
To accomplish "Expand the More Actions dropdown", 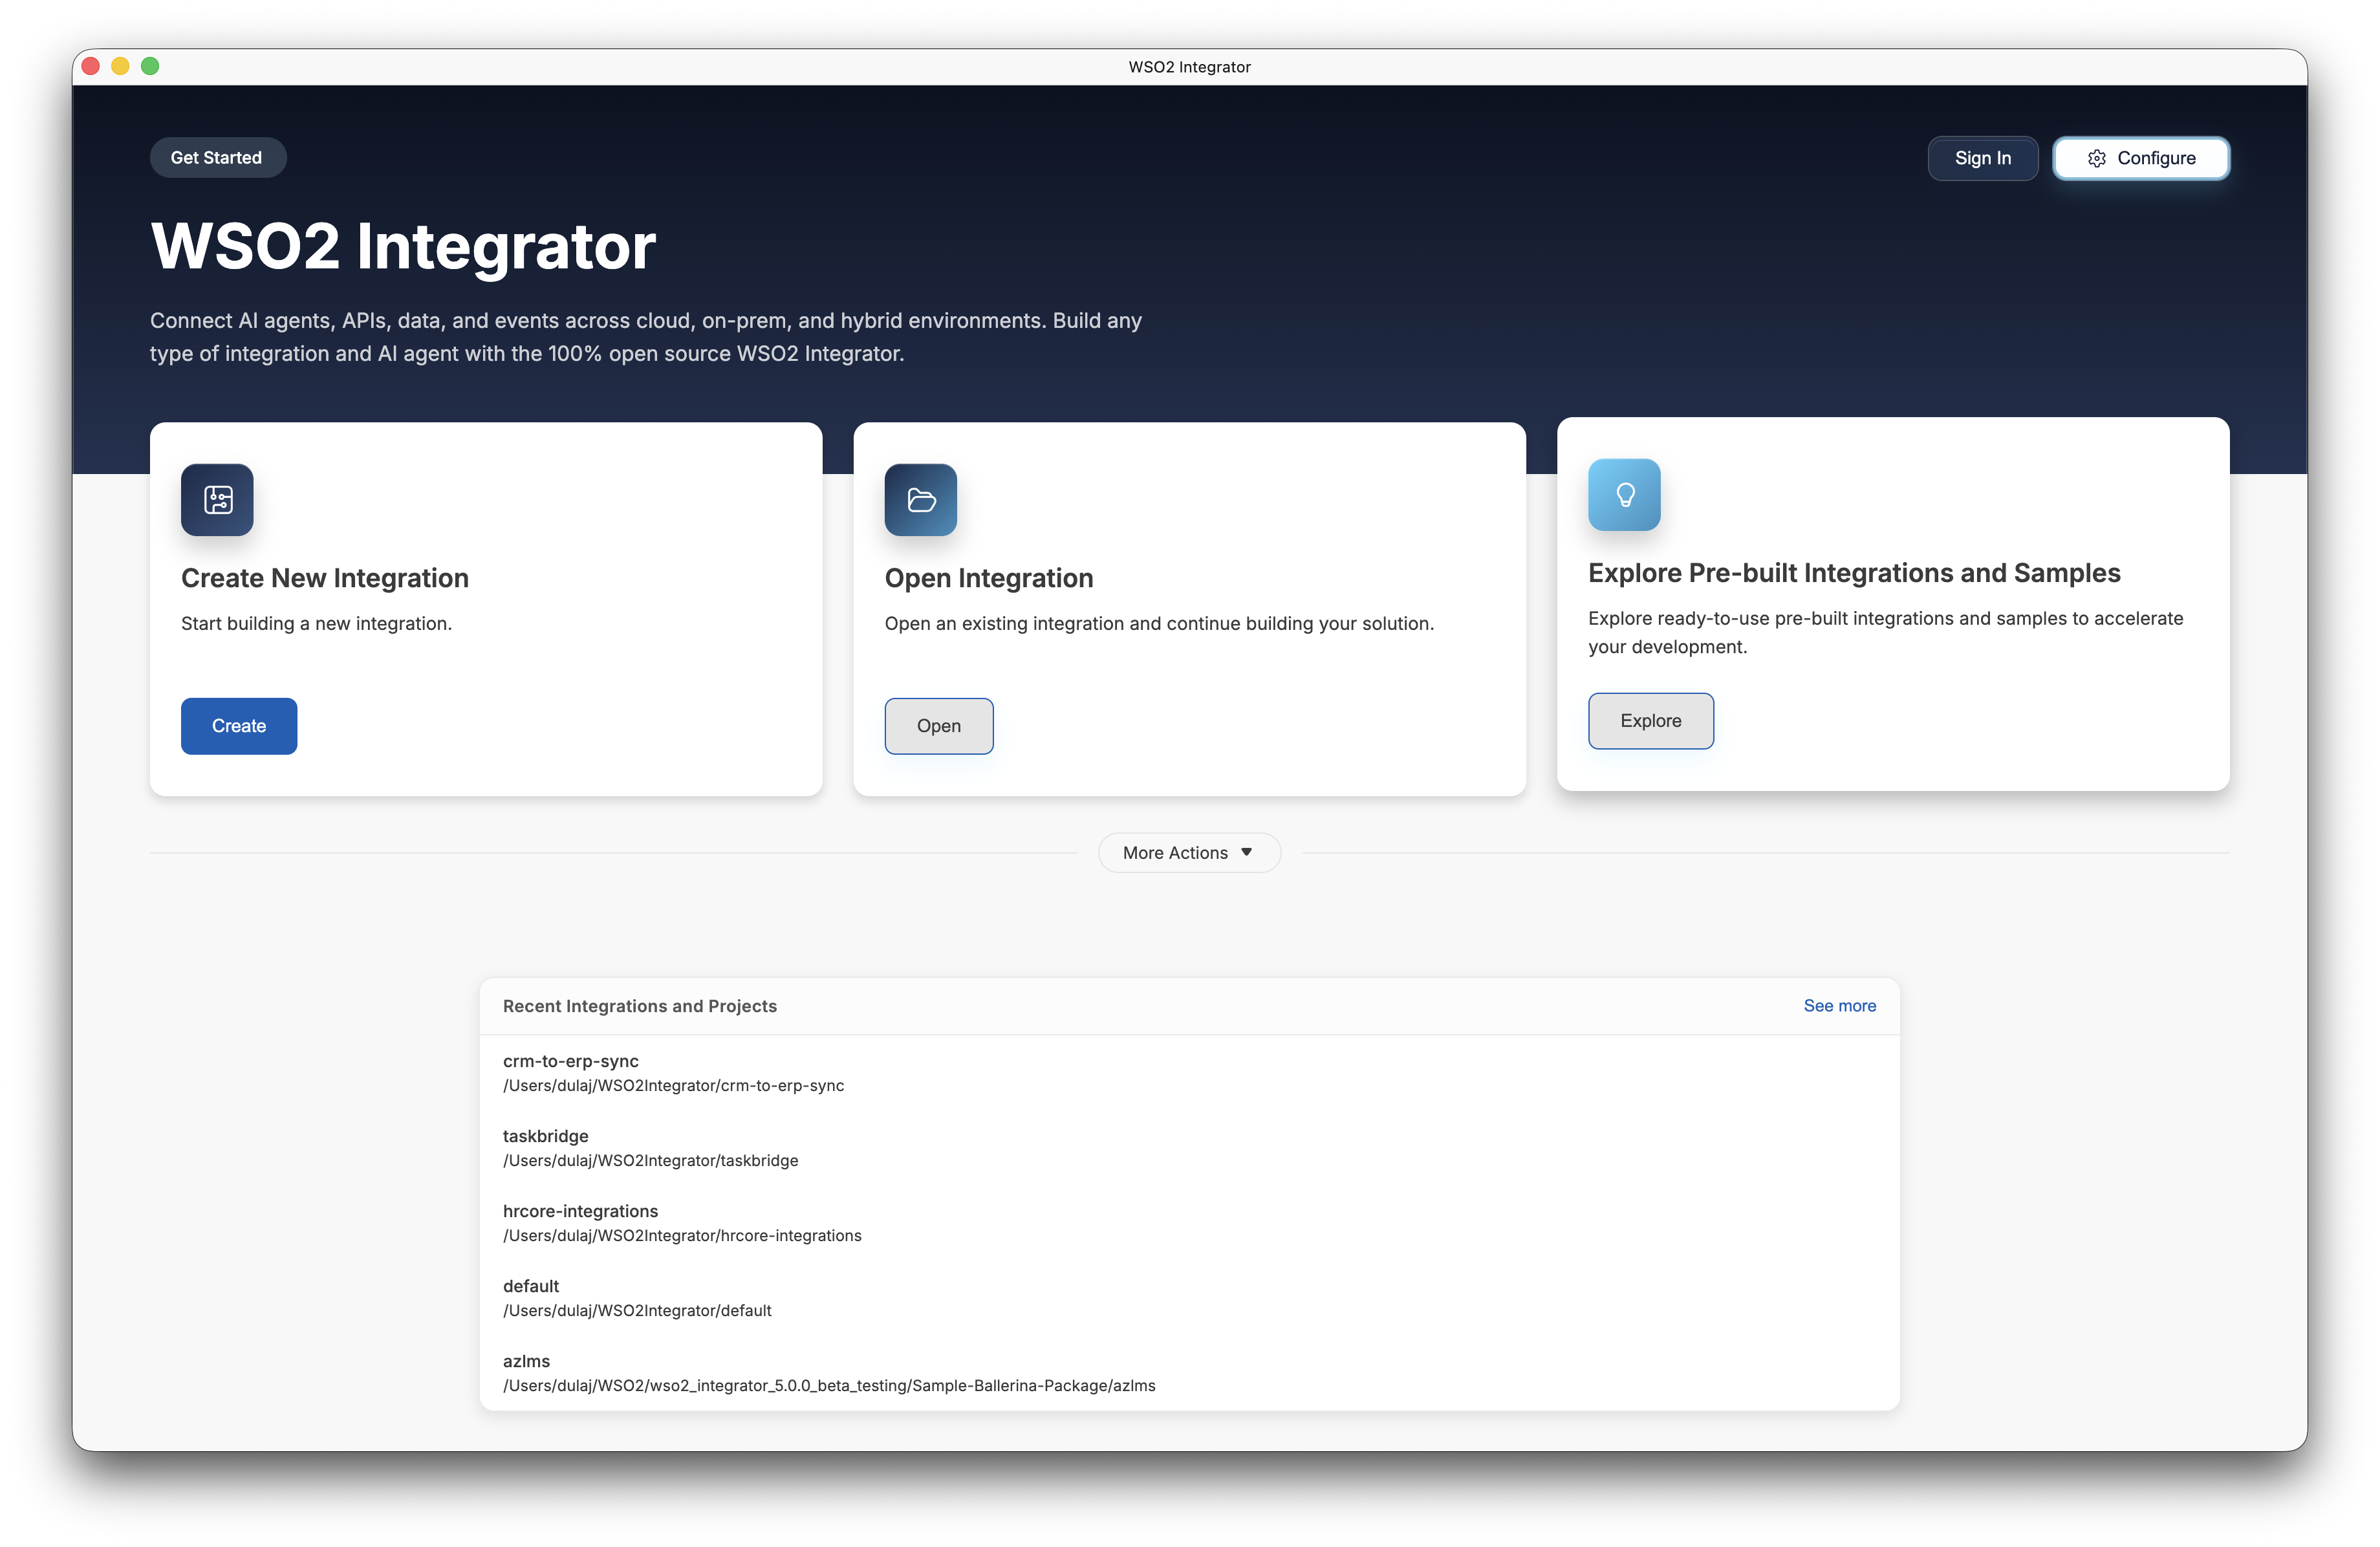I will [1189, 852].
